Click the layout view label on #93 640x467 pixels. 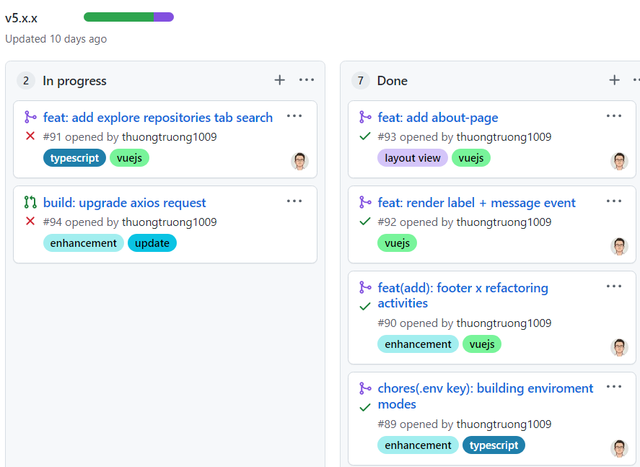tap(412, 158)
